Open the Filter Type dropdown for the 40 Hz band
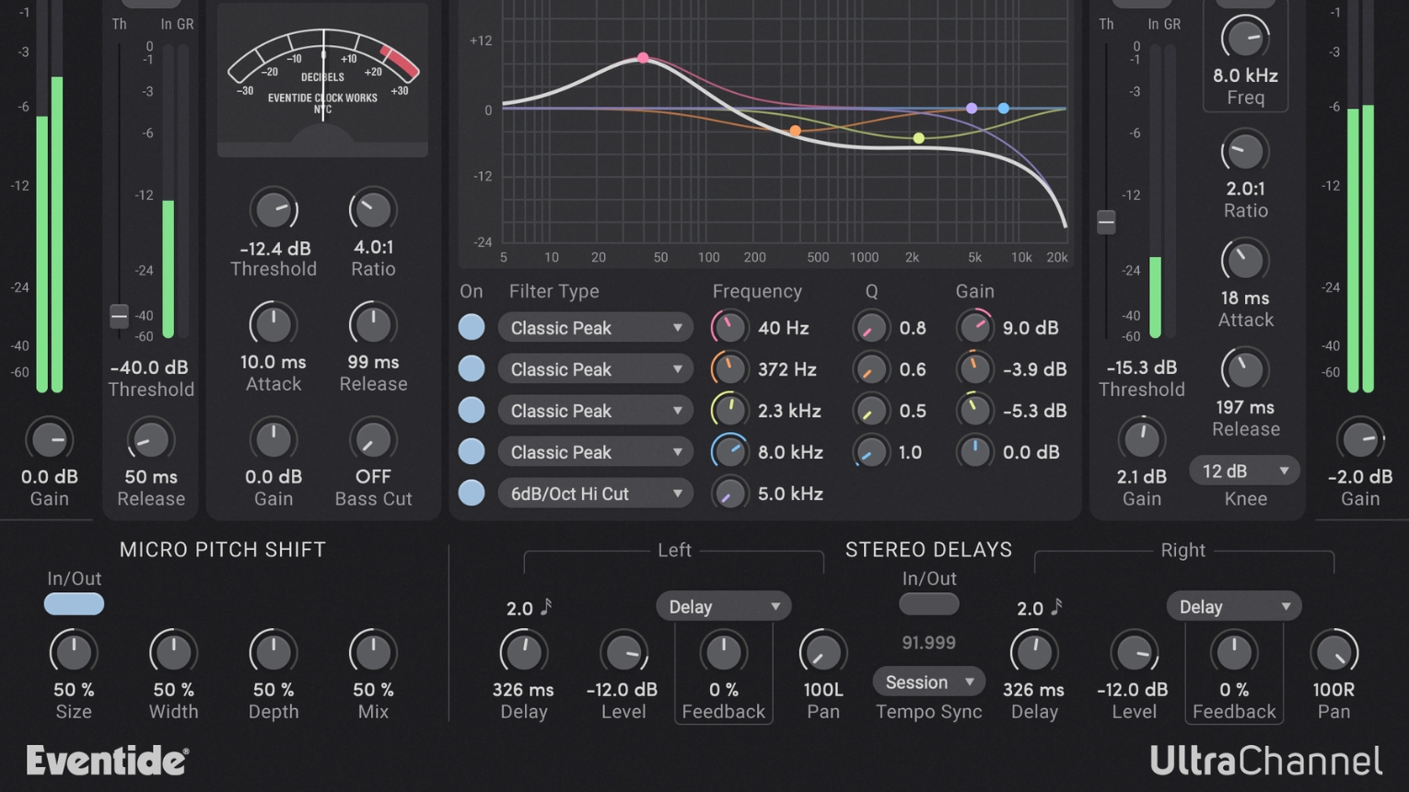 pyautogui.click(x=595, y=327)
